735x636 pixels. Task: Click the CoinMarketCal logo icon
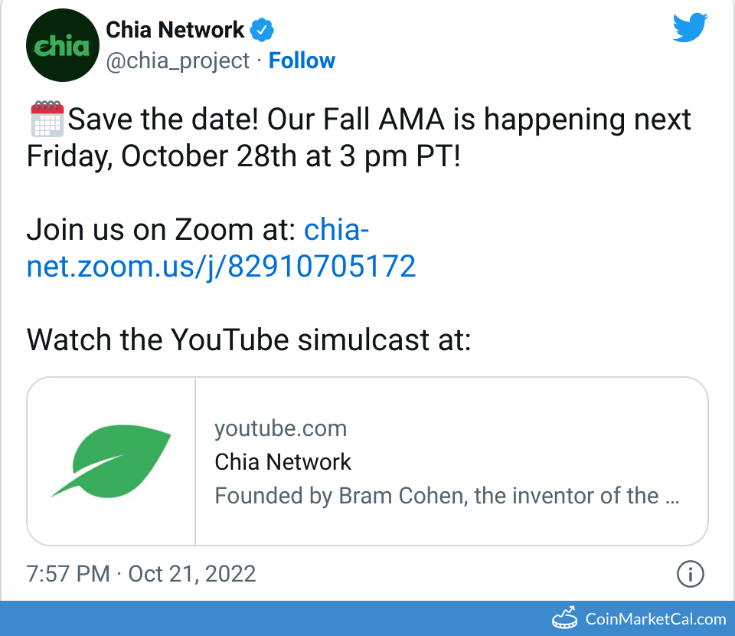coord(565,617)
